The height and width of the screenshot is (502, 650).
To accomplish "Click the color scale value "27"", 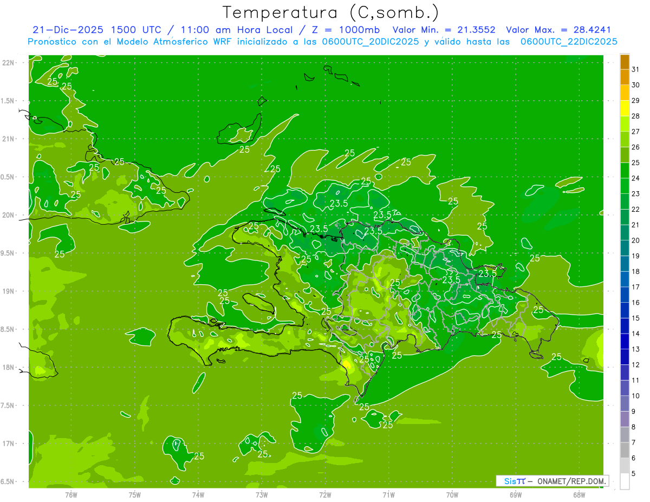I will [x=635, y=132].
